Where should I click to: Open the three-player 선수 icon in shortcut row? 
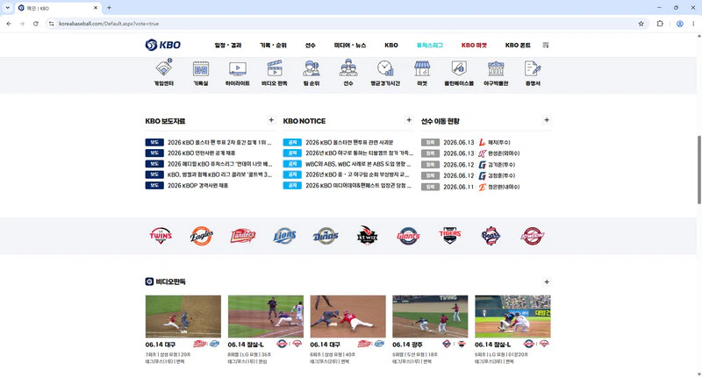[x=348, y=69]
